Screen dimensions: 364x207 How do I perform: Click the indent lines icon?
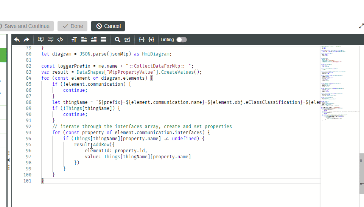click(93, 40)
